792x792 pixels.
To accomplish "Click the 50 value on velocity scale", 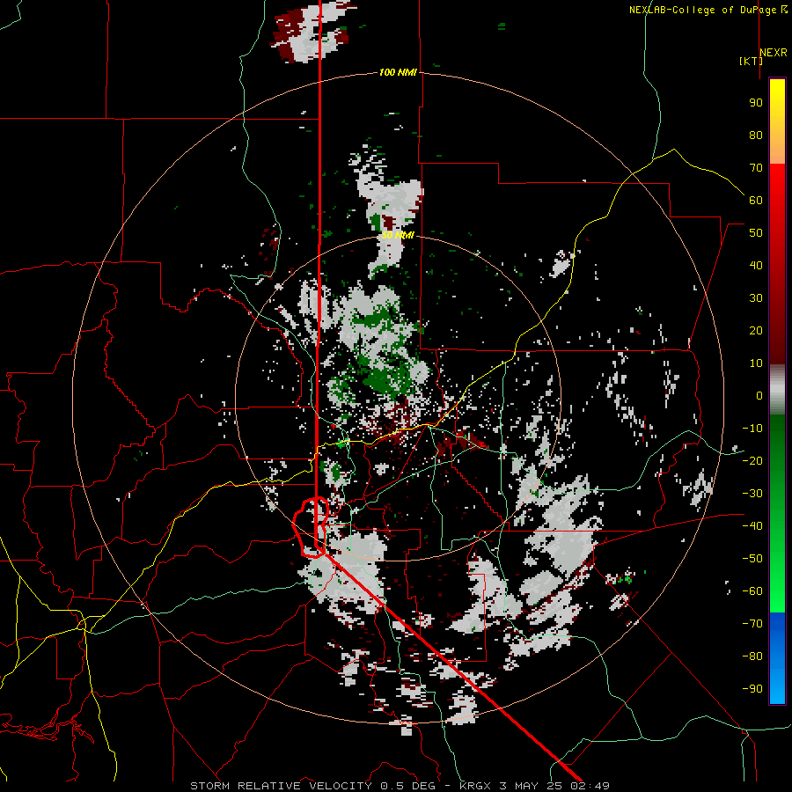I will pyautogui.click(x=756, y=233).
